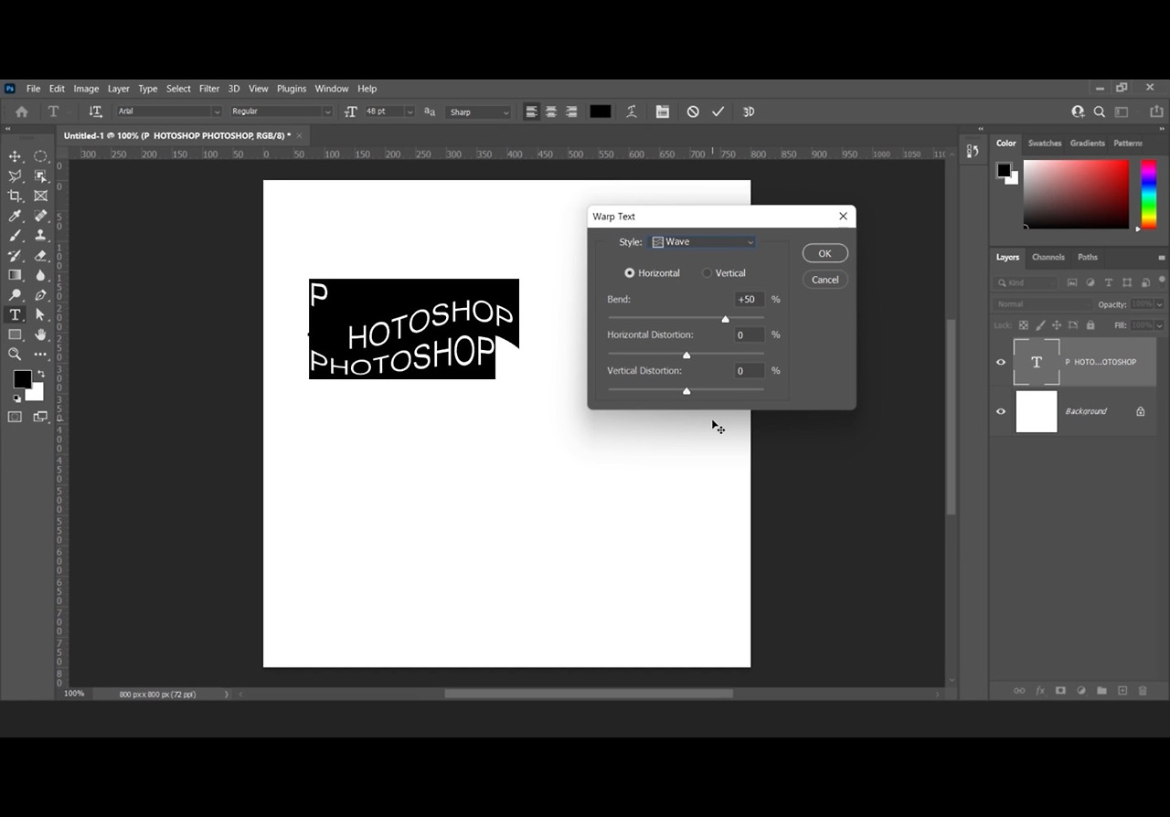Open the Filter menu
The width and height of the screenshot is (1170, 817).
pyautogui.click(x=209, y=89)
